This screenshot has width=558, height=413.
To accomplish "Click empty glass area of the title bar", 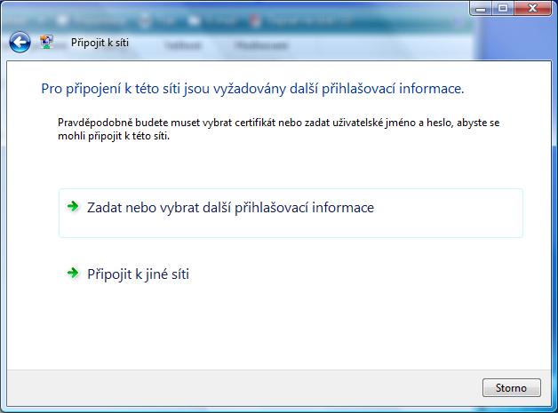I will click(x=355, y=42).
